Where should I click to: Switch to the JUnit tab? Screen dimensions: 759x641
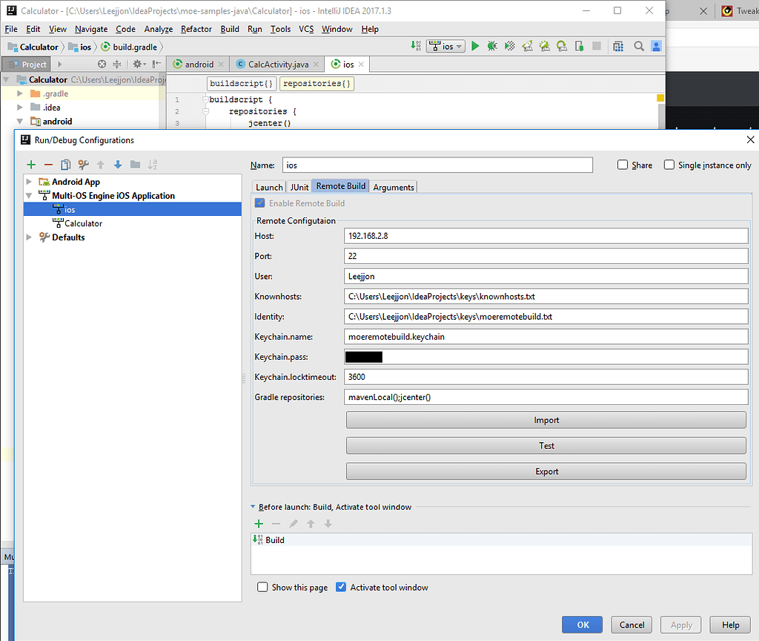(299, 187)
